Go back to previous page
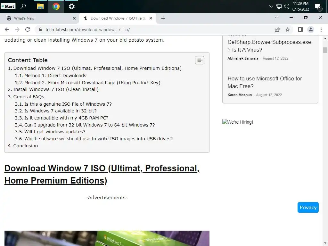Image resolution: width=328 pixels, height=246 pixels. pyautogui.click(x=7, y=29)
